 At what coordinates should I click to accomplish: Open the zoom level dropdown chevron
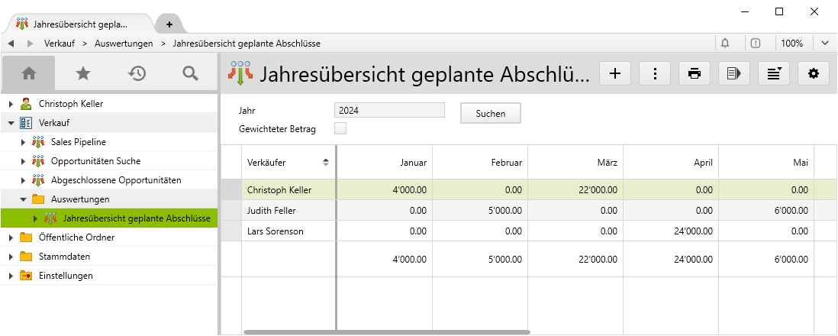pyautogui.click(x=825, y=44)
